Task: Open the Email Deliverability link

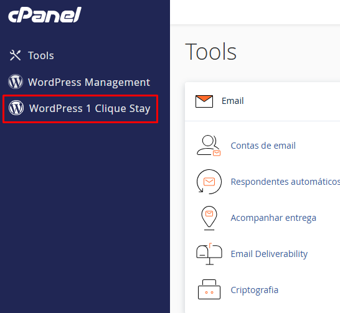Action: [x=269, y=254]
